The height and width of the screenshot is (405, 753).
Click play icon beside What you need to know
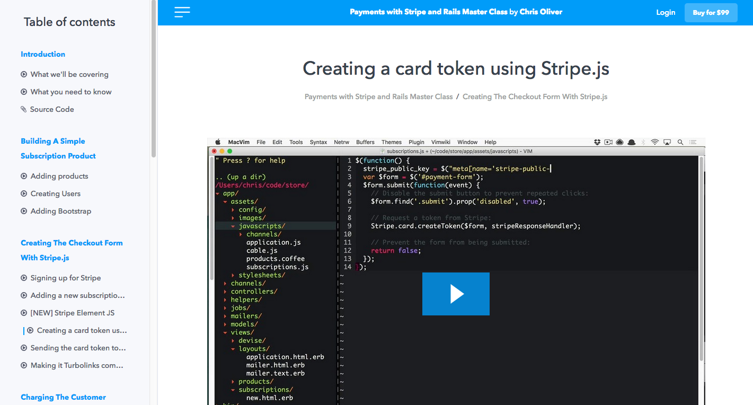tap(24, 92)
